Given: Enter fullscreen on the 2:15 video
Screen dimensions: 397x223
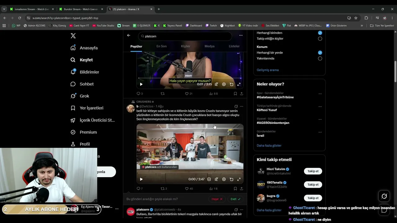Looking at the screenshot, I should pyautogui.click(x=239, y=84).
